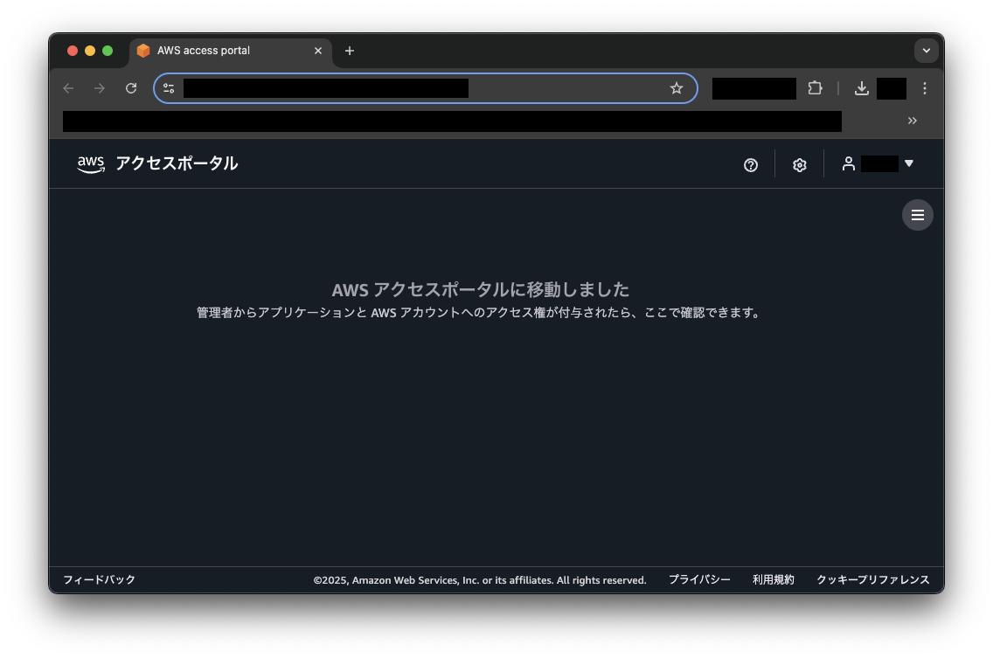Click the copyright Amazon Web Services text
Image resolution: width=993 pixels, height=658 pixels.
(480, 580)
